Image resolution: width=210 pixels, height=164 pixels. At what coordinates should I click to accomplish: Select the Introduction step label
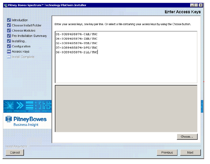pyautogui.click(x=20, y=20)
